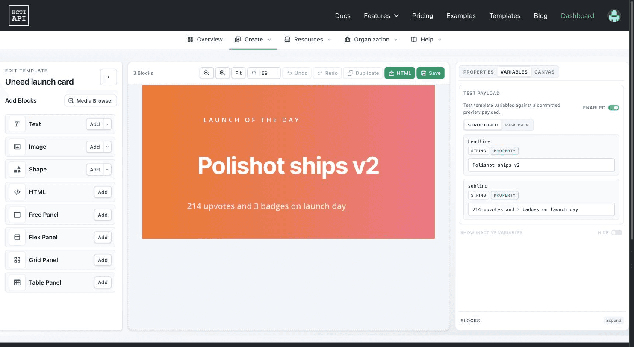The width and height of the screenshot is (634, 347).
Task: Collapse the left sidebar with chevron button
Action: (109, 77)
